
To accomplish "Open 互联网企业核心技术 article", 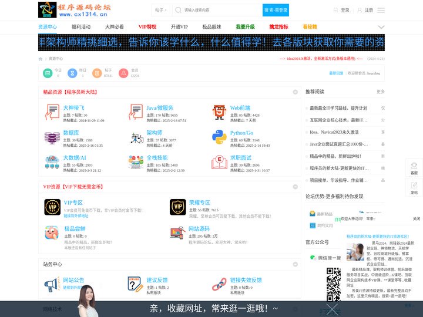I will pos(338,120).
